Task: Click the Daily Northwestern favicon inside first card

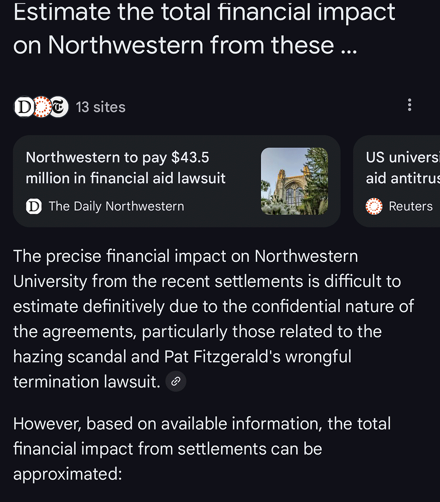Action: [x=34, y=206]
